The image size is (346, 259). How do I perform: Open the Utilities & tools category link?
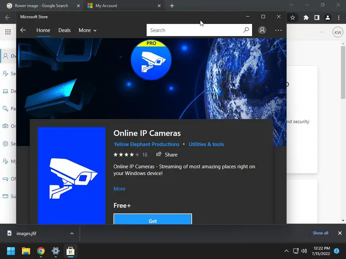pyautogui.click(x=206, y=144)
